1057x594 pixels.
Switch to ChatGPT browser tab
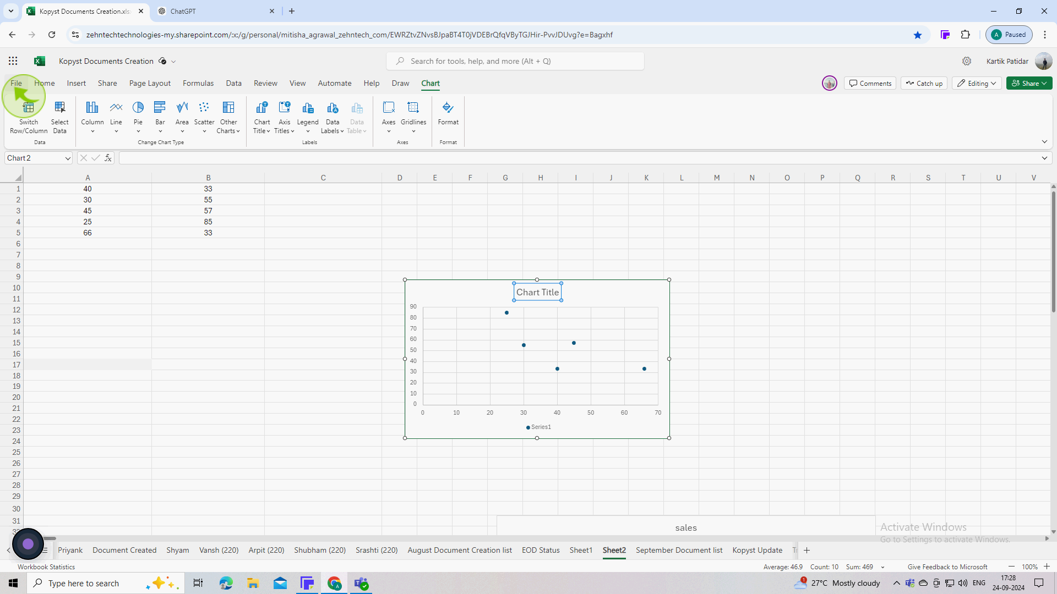click(215, 11)
